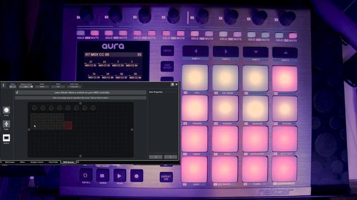Select the MIDI Remote tab
This screenshot has height=200, width=357.
(x=68, y=162)
